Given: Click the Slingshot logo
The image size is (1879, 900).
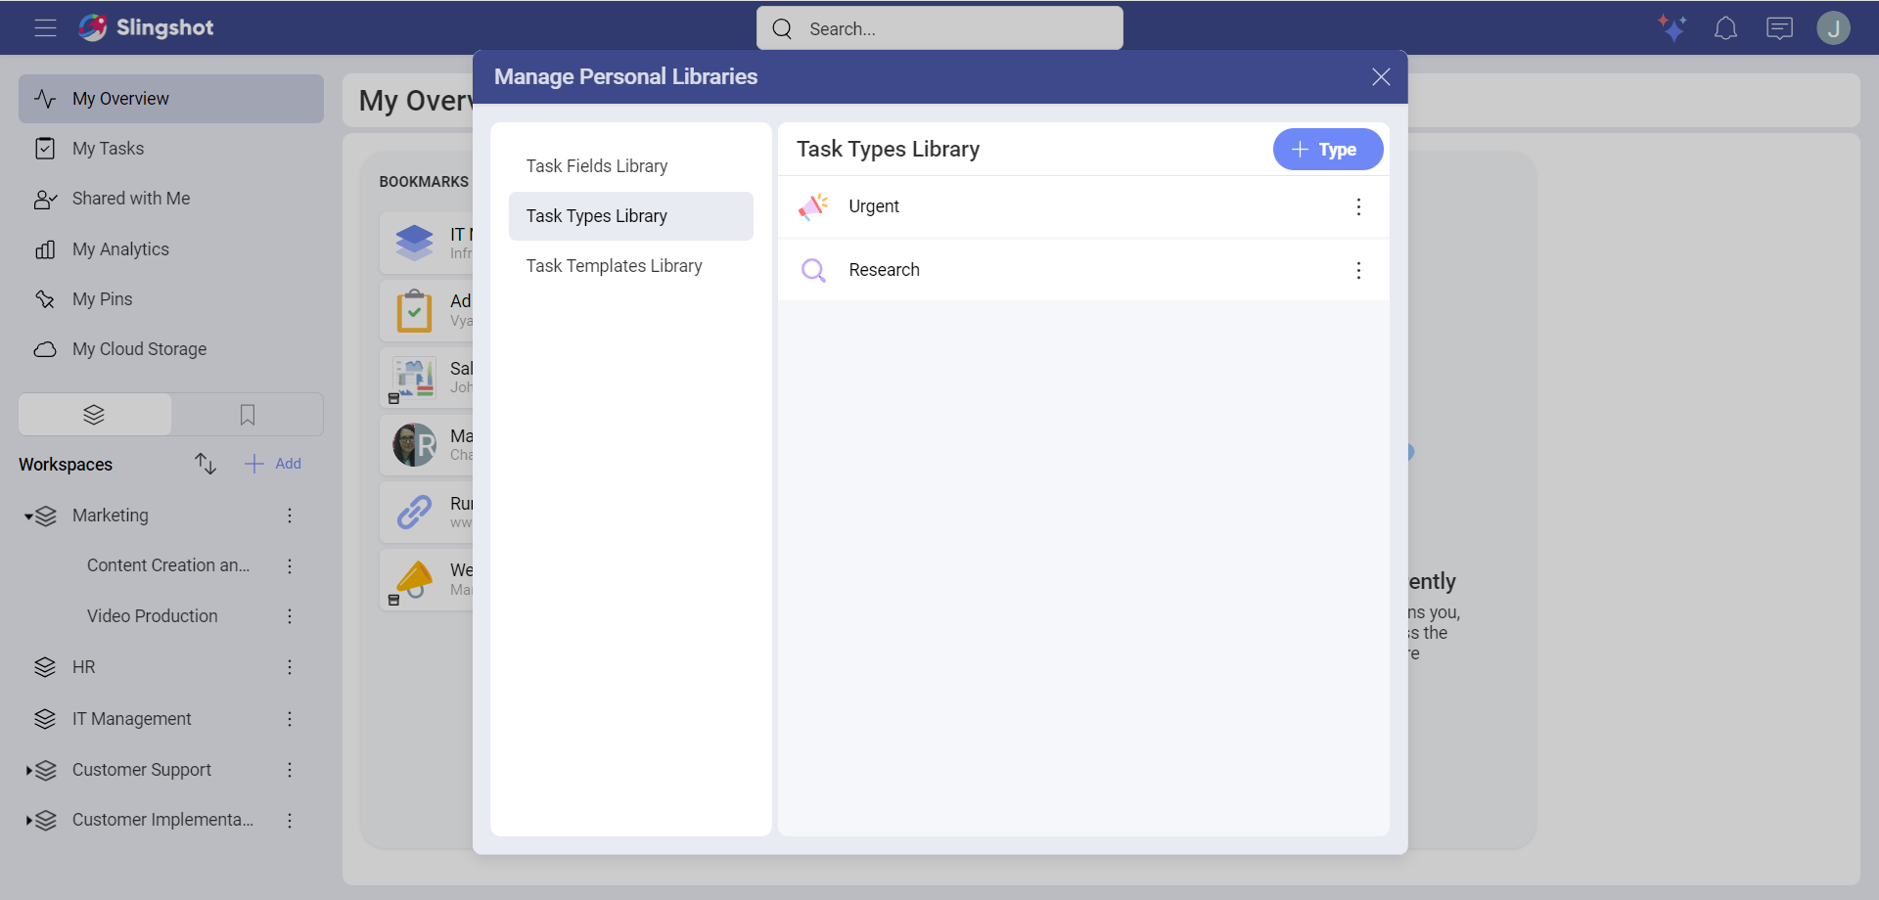Looking at the screenshot, I should pos(146,27).
